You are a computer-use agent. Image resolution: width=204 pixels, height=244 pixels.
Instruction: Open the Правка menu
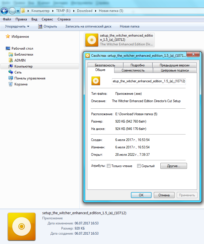[21, 19]
